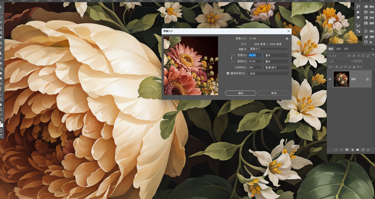Viewport: 375px width, 199px height.
Task: Open the Comments panel icon
Action: point(358,17)
